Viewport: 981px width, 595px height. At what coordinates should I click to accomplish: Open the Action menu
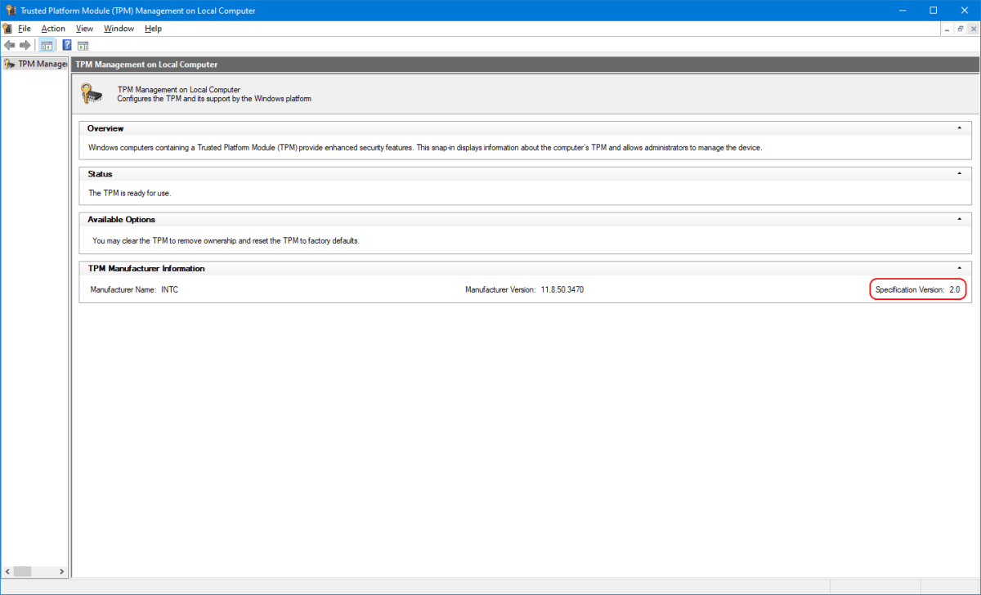(53, 29)
